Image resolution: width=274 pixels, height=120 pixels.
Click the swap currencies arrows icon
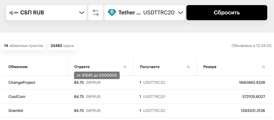96,13
